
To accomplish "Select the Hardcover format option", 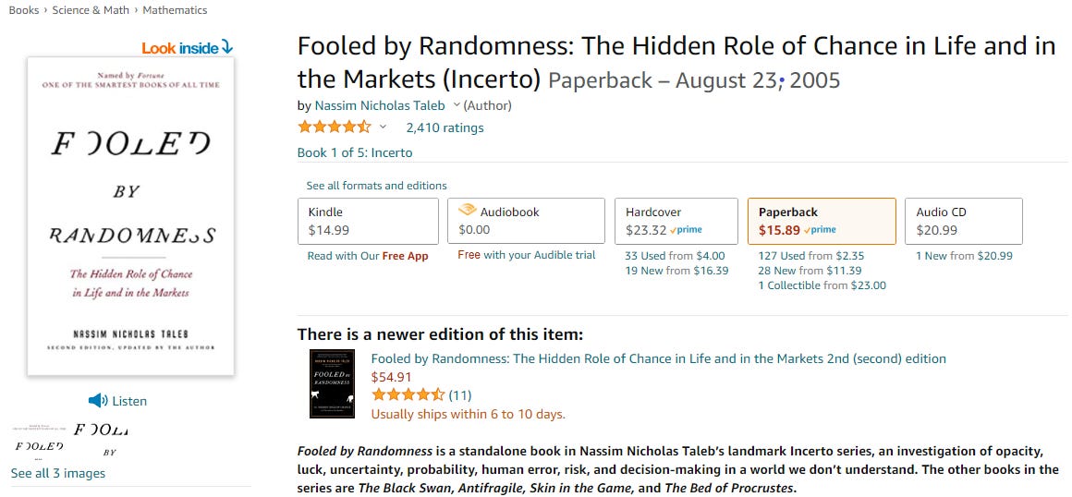I will (x=676, y=221).
